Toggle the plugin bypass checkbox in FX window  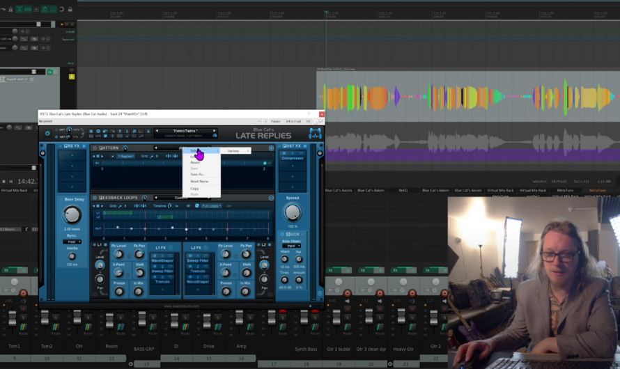[x=321, y=121]
